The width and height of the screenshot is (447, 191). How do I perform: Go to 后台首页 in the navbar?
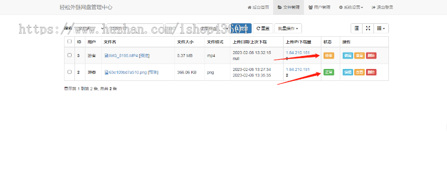[x=258, y=7]
